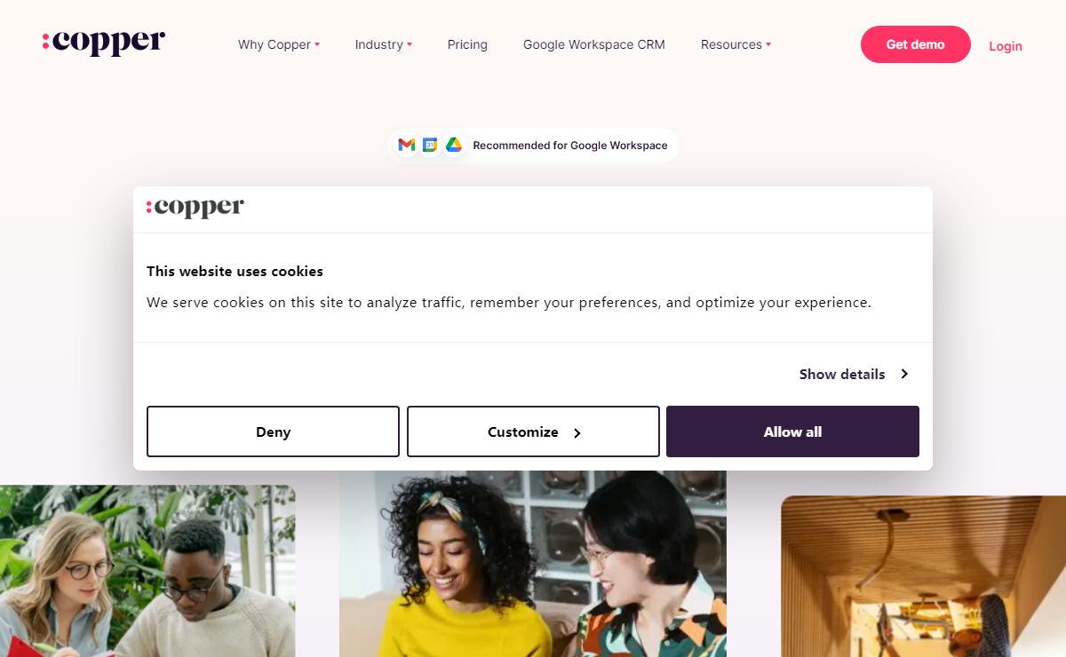Click the Recommended for Google Workspace badge
This screenshot has height=657, width=1066.
point(533,145)
